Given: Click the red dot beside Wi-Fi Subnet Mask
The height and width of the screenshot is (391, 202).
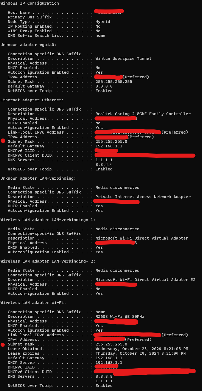Looking at the screenshot, I should (3, 345).
